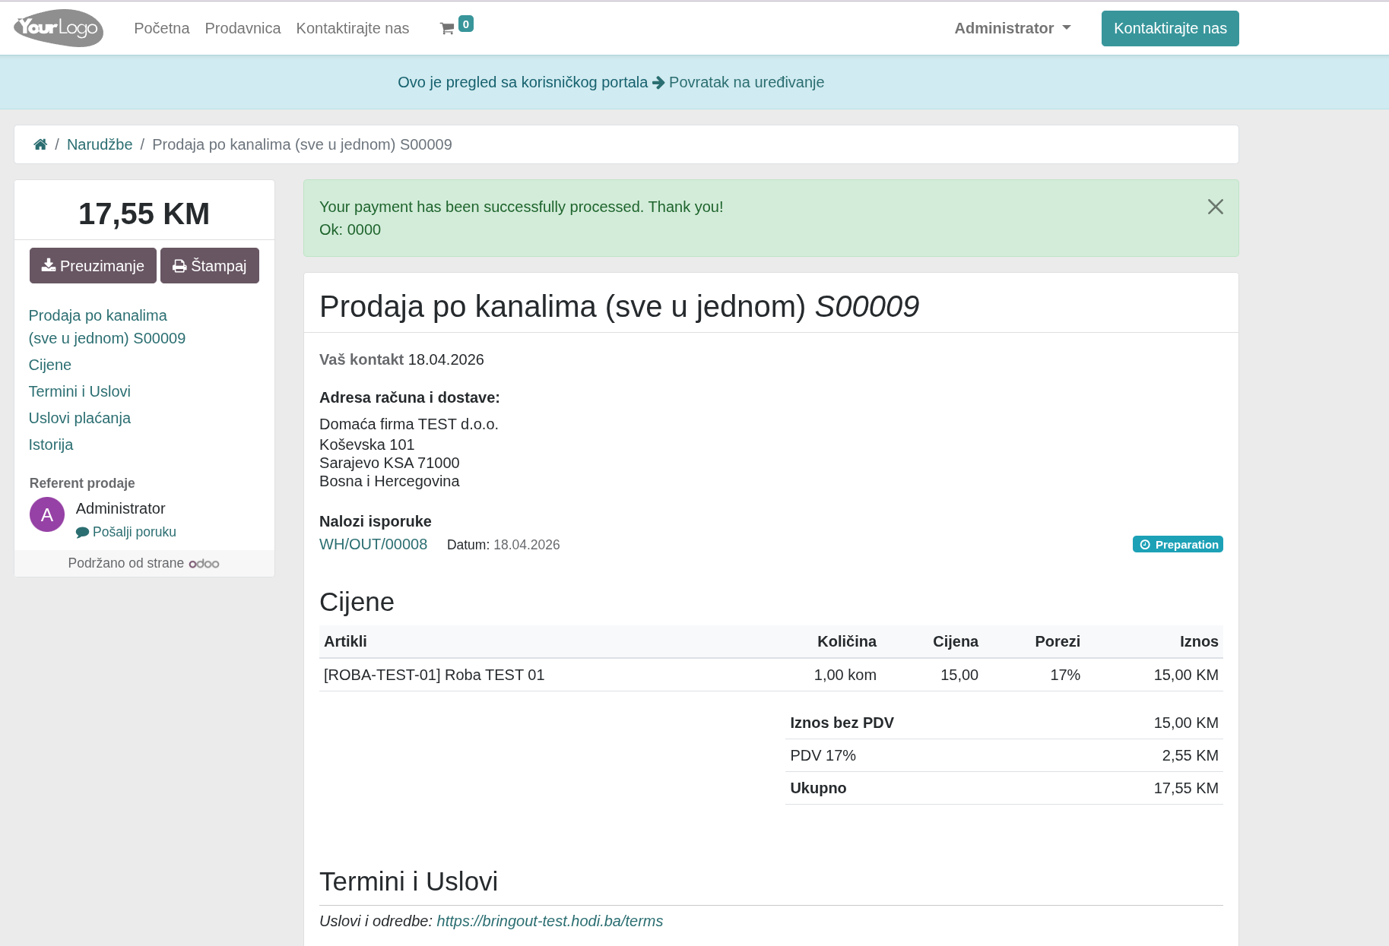Dismiss the payment success alert

pos(1215,207)
